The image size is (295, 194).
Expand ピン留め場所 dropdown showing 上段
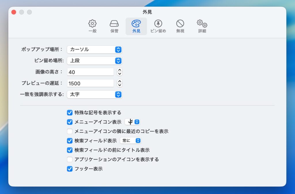94,61
